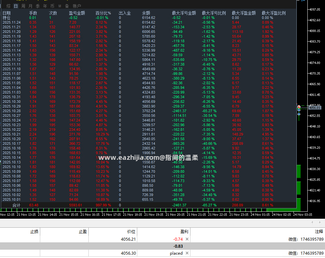Click the current price label 4056.01

click(315, 108)
